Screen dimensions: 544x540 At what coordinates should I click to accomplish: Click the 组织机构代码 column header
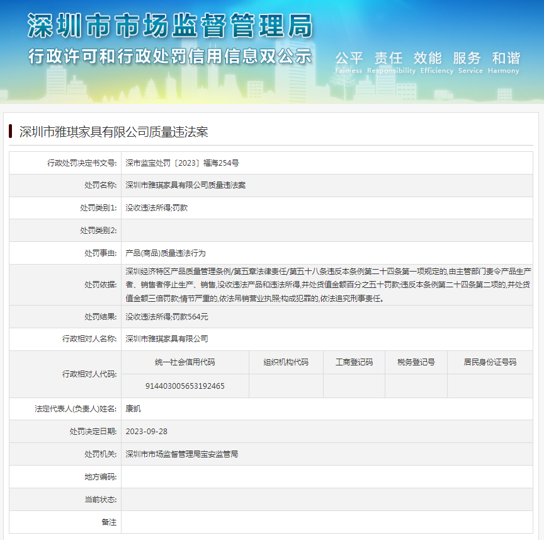286,362
